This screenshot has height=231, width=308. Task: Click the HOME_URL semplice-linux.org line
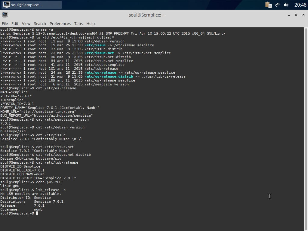point(38,112)
